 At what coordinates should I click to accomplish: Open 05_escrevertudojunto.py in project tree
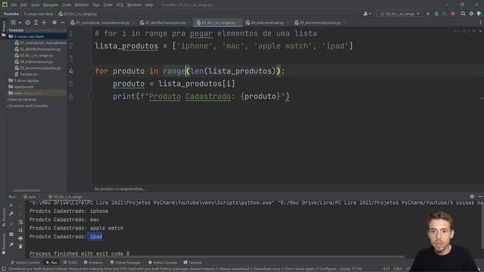coord(38,68)
